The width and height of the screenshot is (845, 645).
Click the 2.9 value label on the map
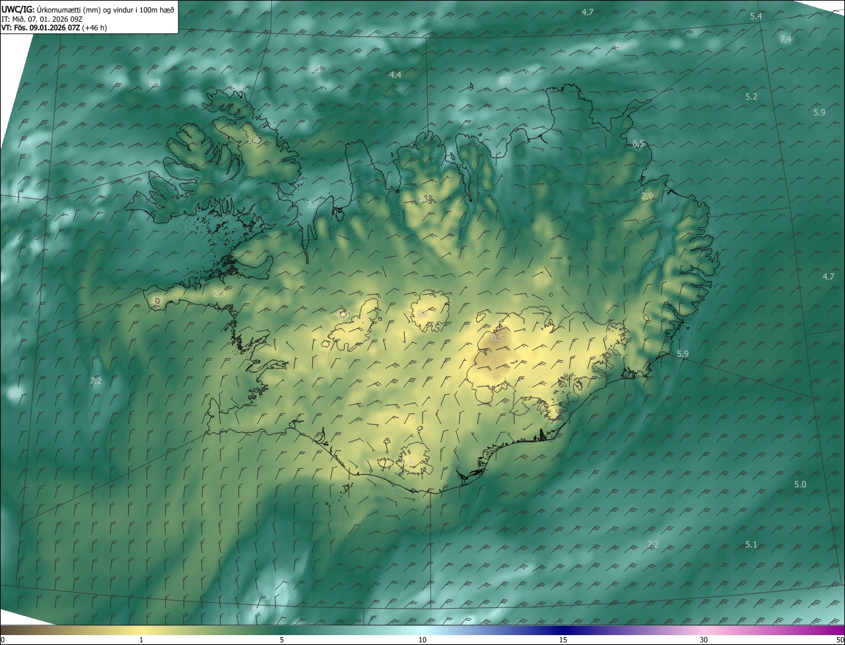647,197
